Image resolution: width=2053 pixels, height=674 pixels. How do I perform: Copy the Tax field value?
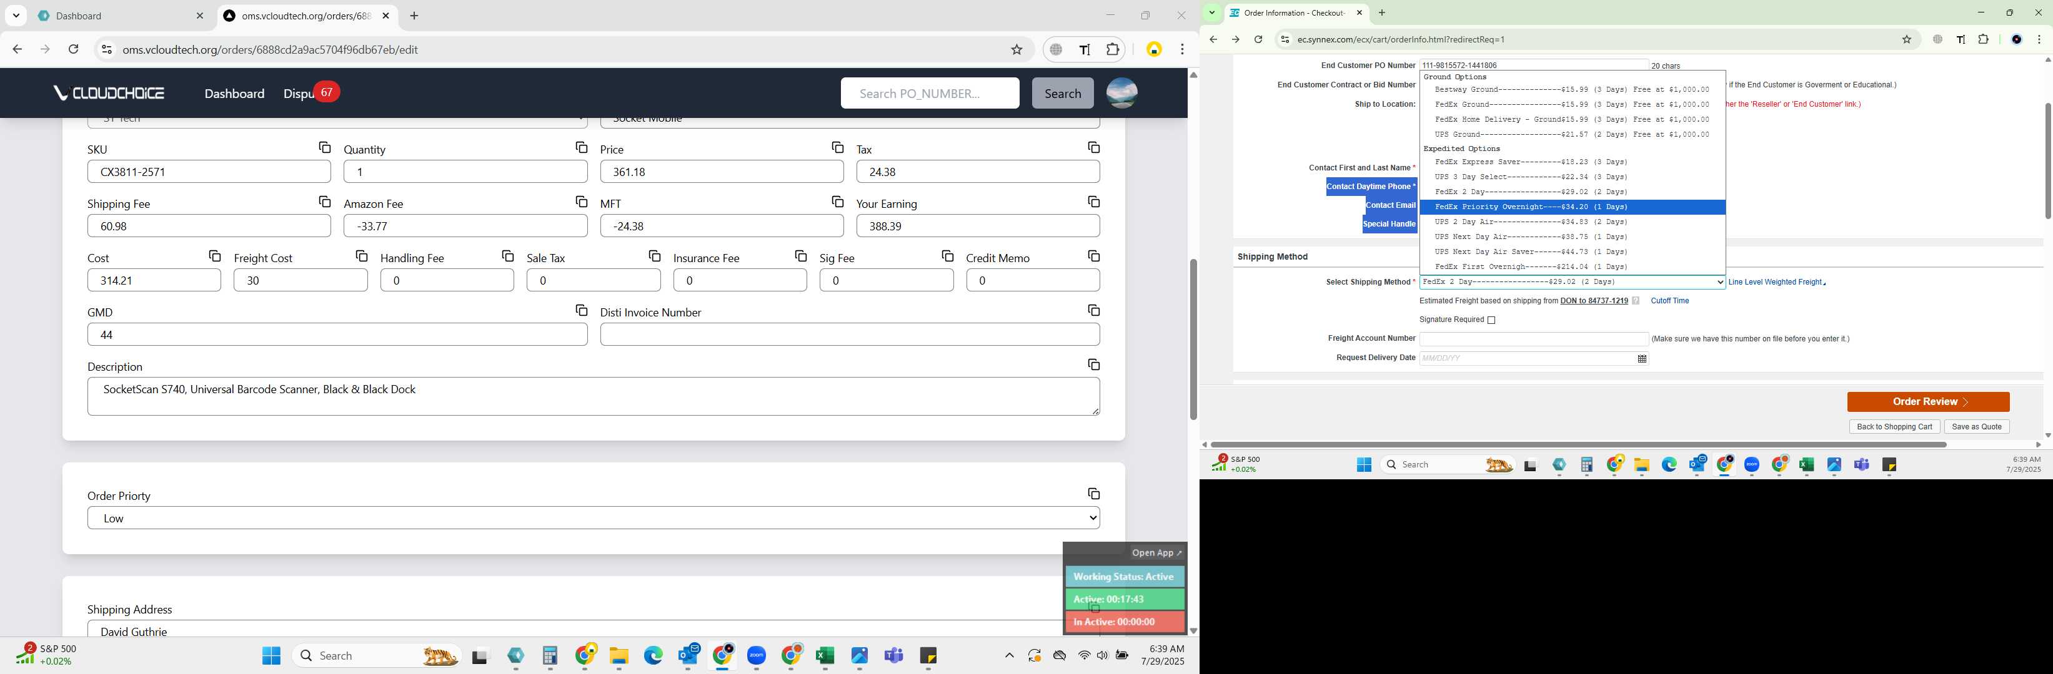[x=1093, y=148]
